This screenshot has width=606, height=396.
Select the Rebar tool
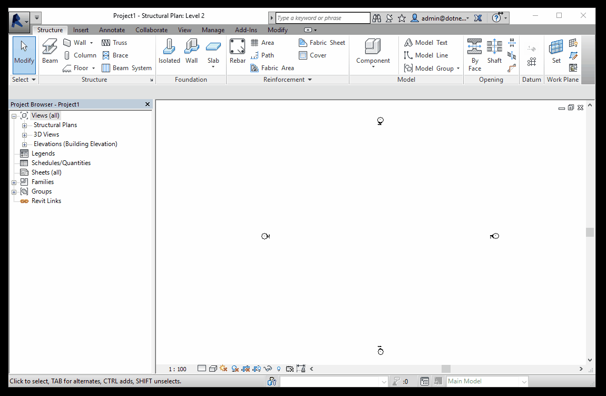click(x=237, y=51)
